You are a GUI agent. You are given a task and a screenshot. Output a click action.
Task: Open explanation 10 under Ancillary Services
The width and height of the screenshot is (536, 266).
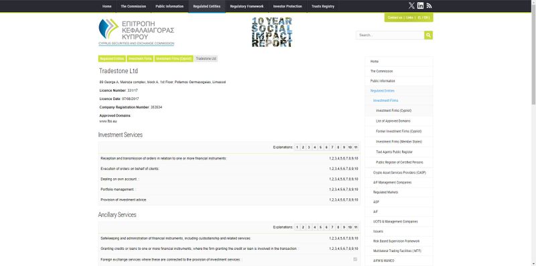coord(350,227)
